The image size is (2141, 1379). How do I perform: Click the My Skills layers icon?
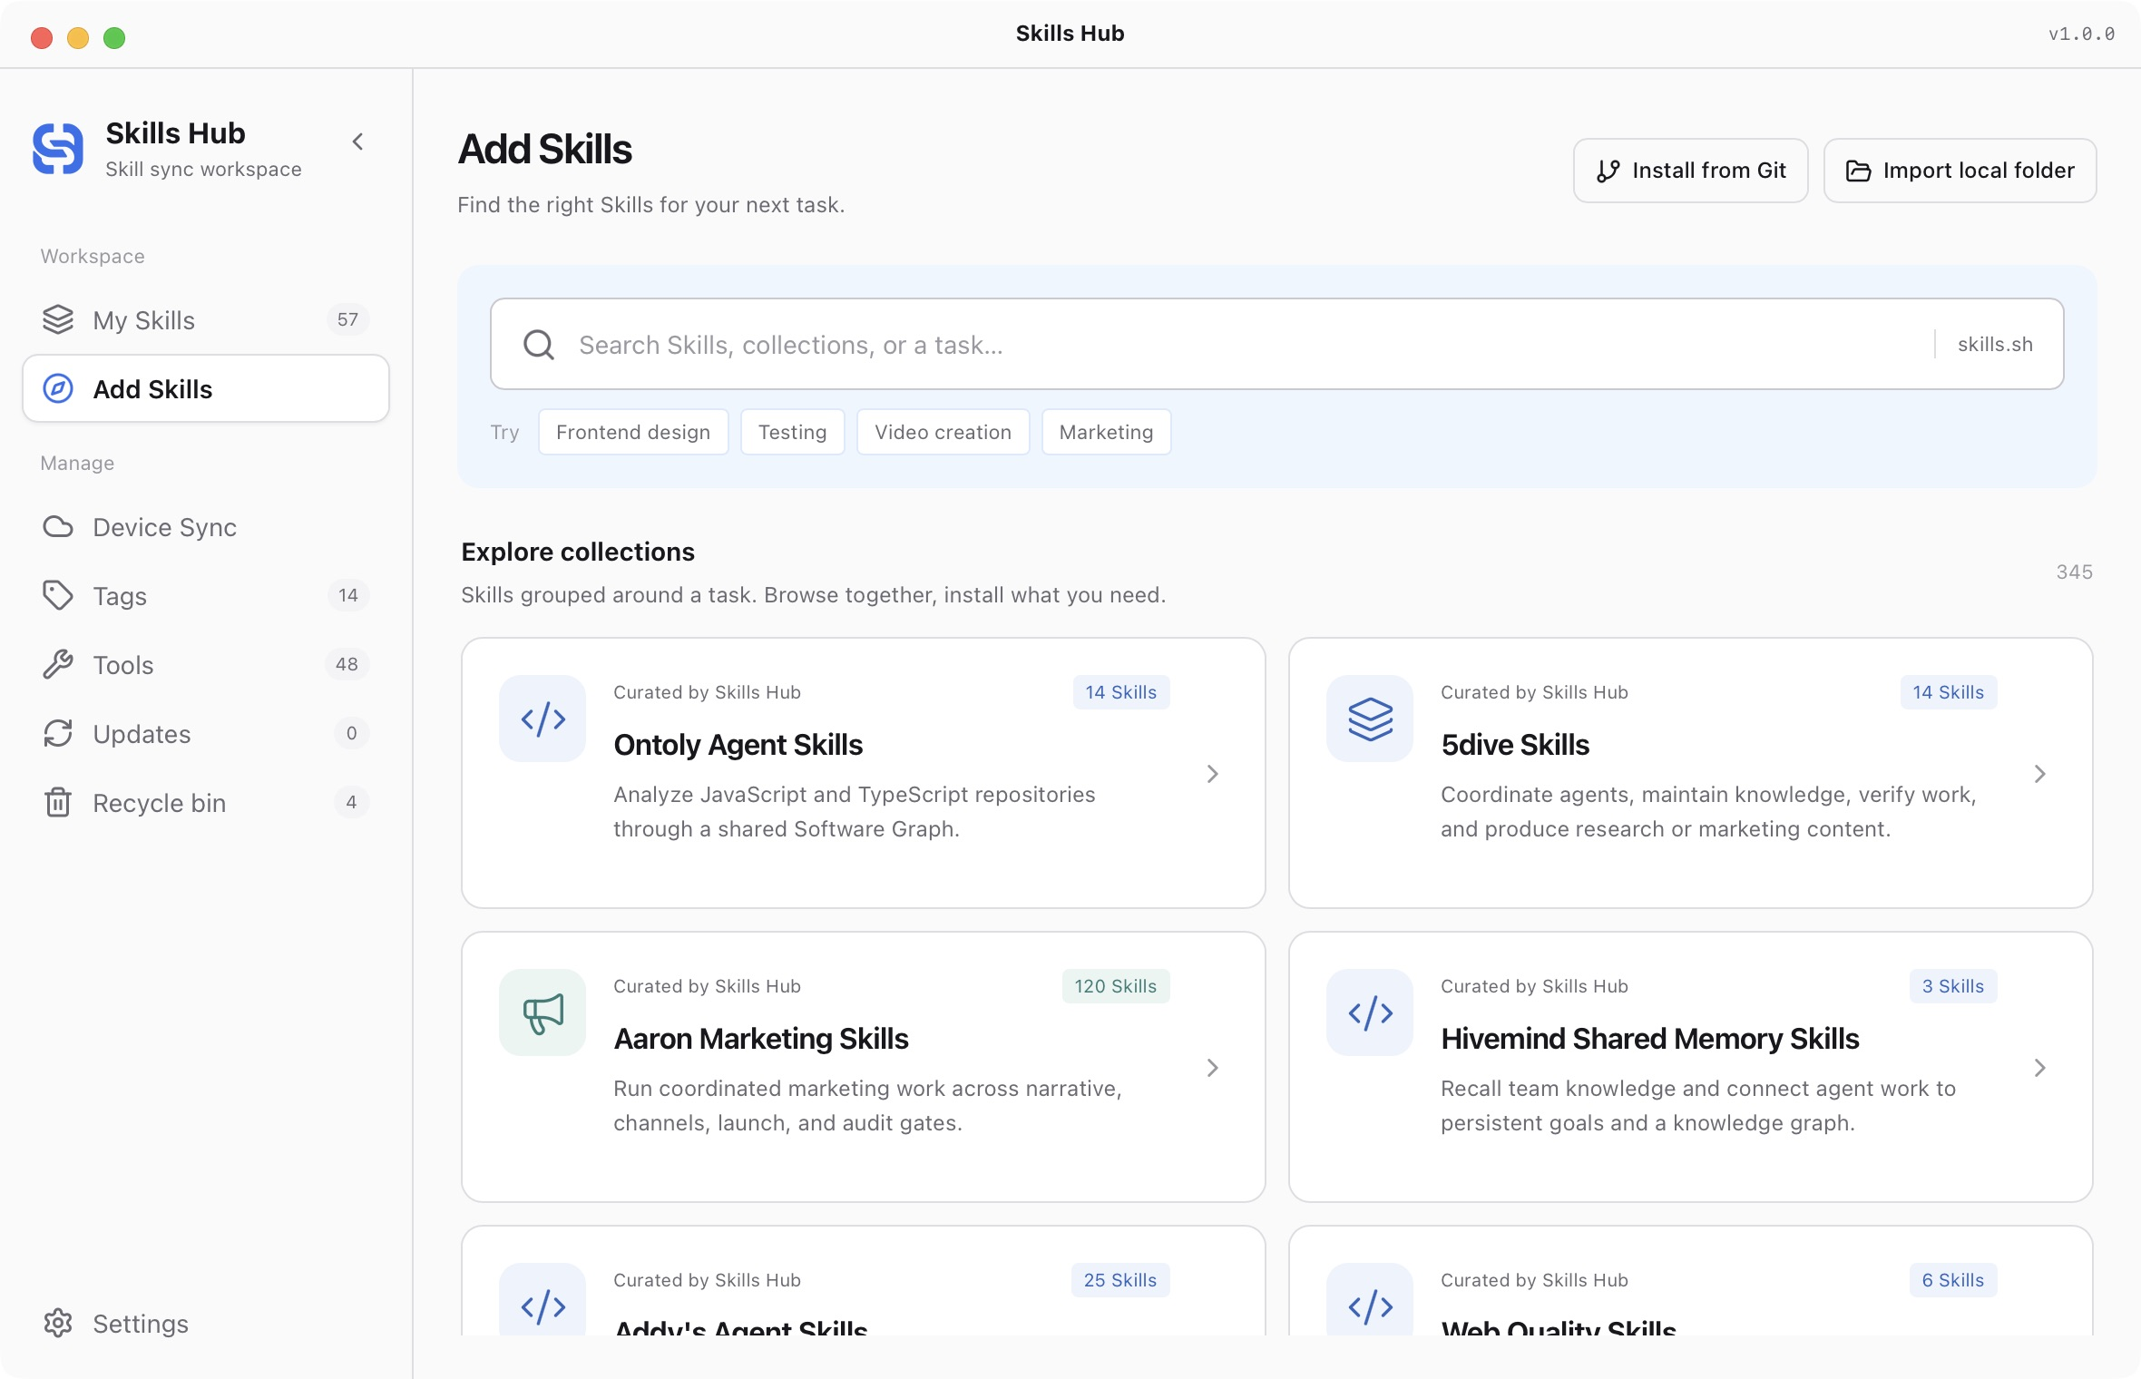point(58,320)
